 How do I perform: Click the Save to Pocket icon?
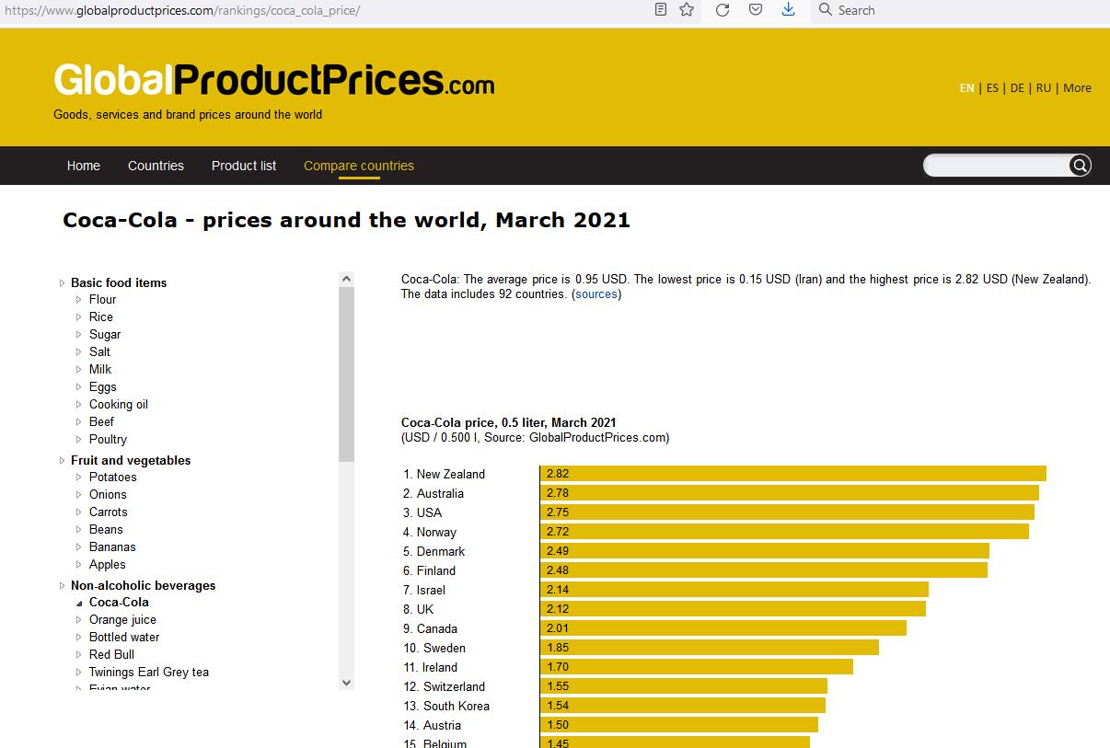tap(755, 10)
